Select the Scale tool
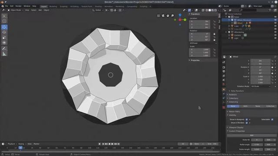The image size is (278, 156). 4,38
